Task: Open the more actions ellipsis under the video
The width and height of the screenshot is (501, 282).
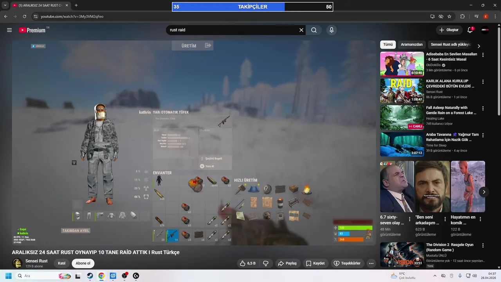Action: pos(371,263)
